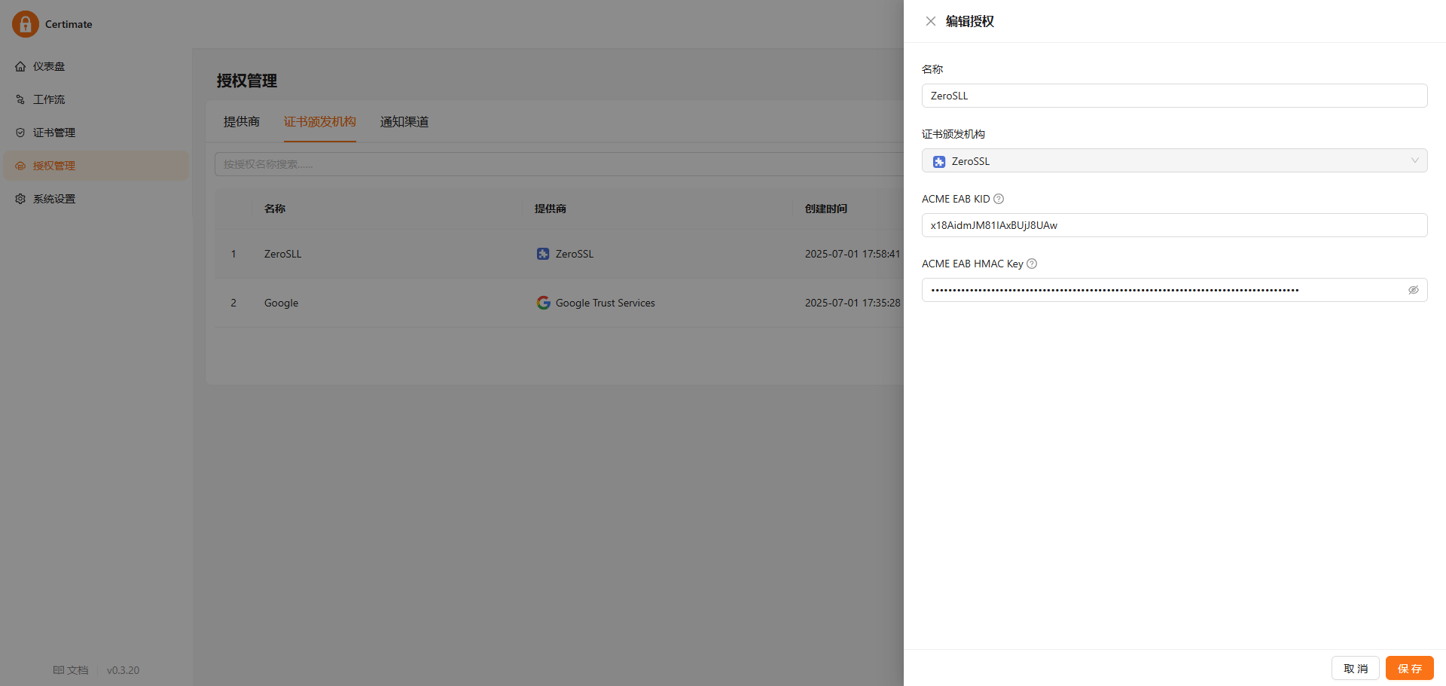Click the 名称 input field with ZeroSLL
Viewport: 1446px width, 686px height.
1174,96
